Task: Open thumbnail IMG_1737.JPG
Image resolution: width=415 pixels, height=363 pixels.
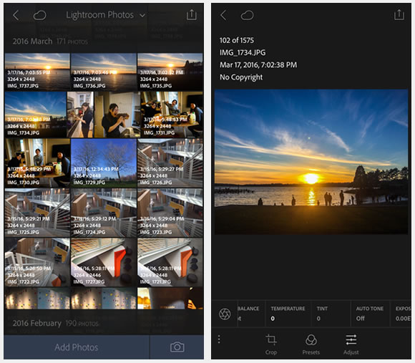Action: [37, 72]
